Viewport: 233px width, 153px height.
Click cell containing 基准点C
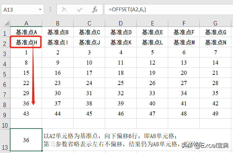89,32
